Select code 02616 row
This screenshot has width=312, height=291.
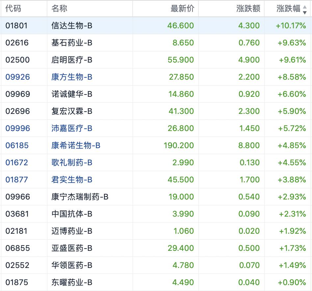[x=17, y=43]
